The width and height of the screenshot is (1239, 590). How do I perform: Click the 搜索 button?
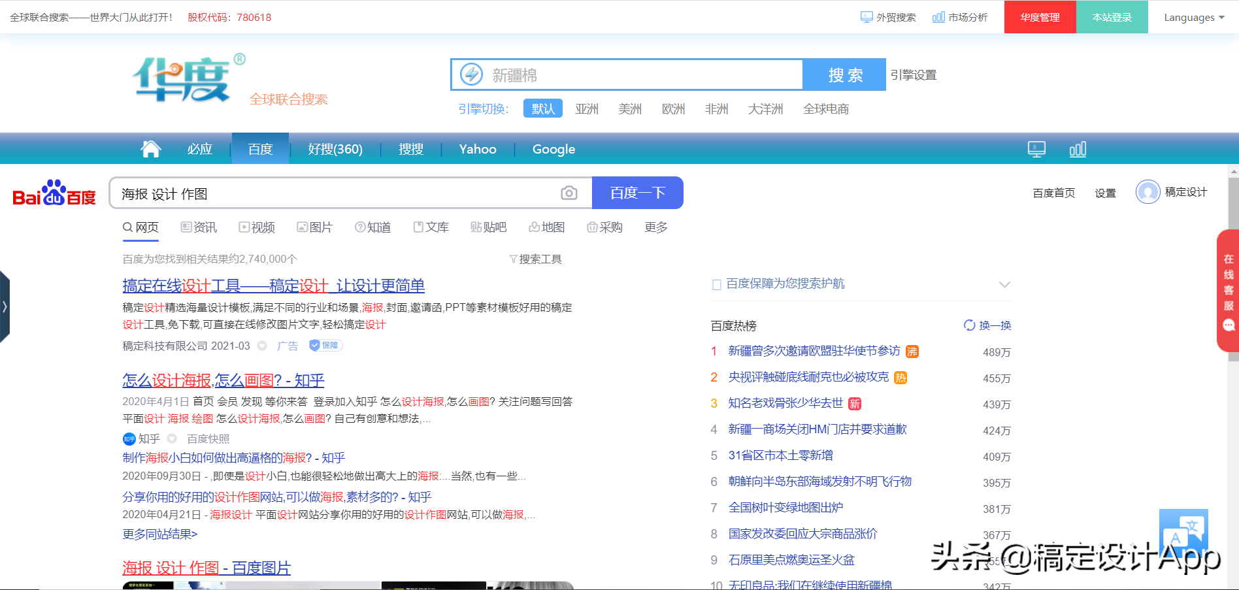pos(844,74)
